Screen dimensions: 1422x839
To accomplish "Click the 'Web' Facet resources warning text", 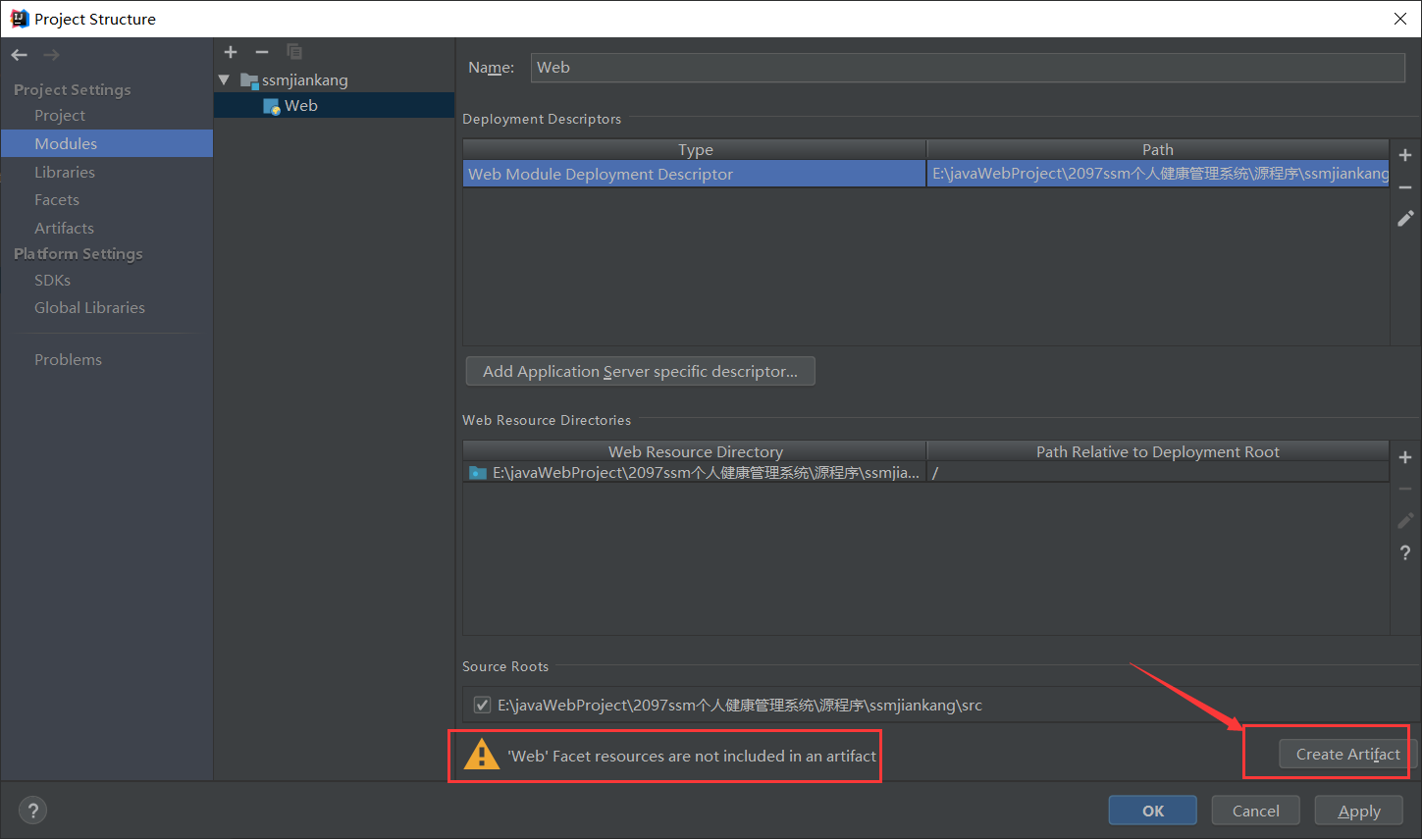I will tap(691, 756).
